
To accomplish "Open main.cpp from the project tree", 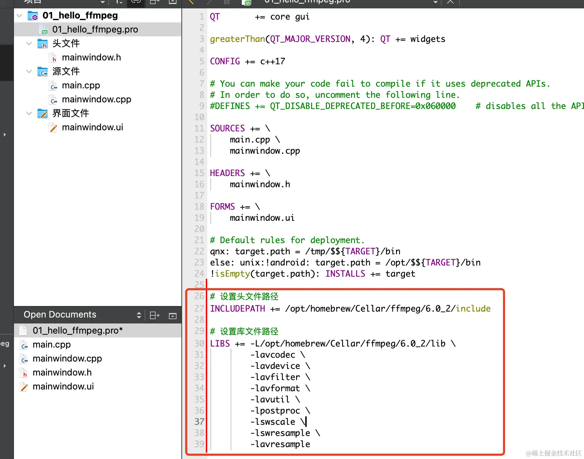I will pos(81,86).
